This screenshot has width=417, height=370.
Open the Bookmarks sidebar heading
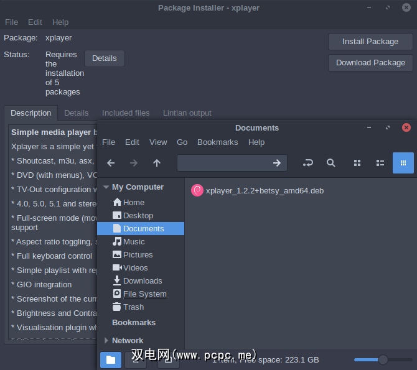coord(134,322)
